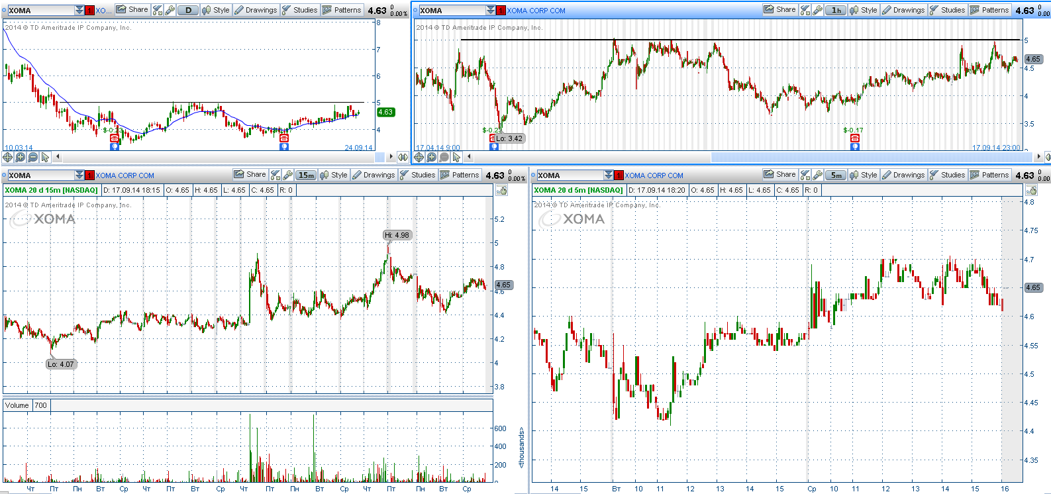Image resolution: width=1051 pixels, height=494 pixels.
Task: Click the earnings phone icon near Lo: 3.42
Action: pyautogui.click(x=493, y=138)
